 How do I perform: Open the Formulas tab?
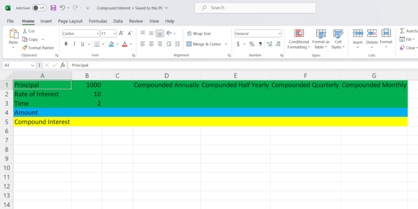coord(98,21)
